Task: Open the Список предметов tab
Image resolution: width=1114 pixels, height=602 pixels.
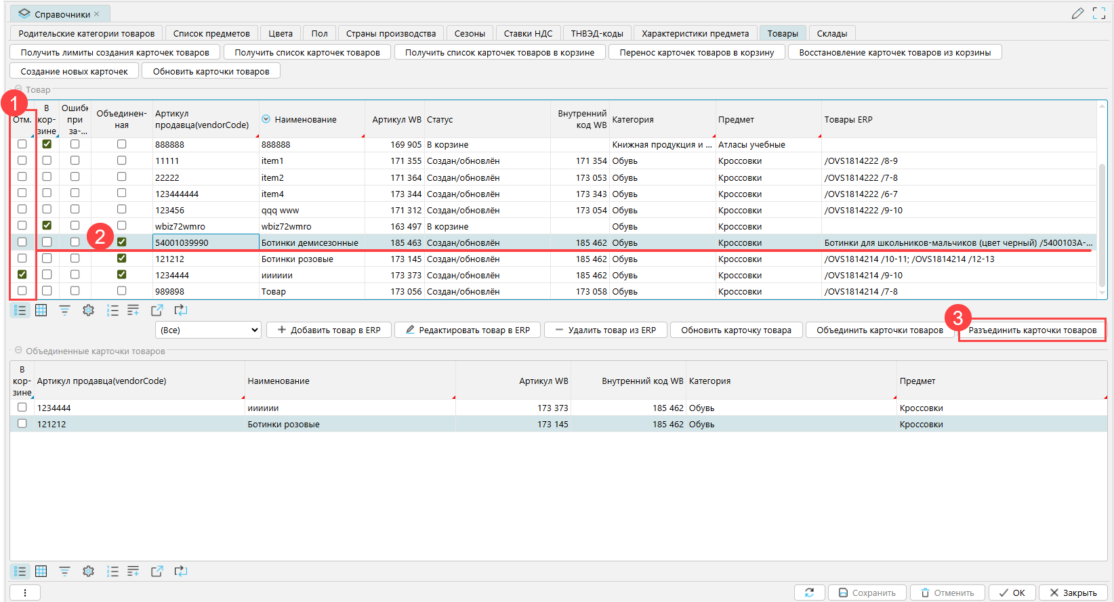Action: (211, 33)
